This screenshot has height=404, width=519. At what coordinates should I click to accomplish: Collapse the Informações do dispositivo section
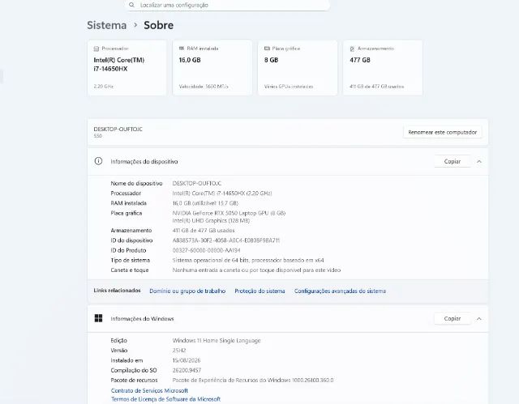pos(479,162)
